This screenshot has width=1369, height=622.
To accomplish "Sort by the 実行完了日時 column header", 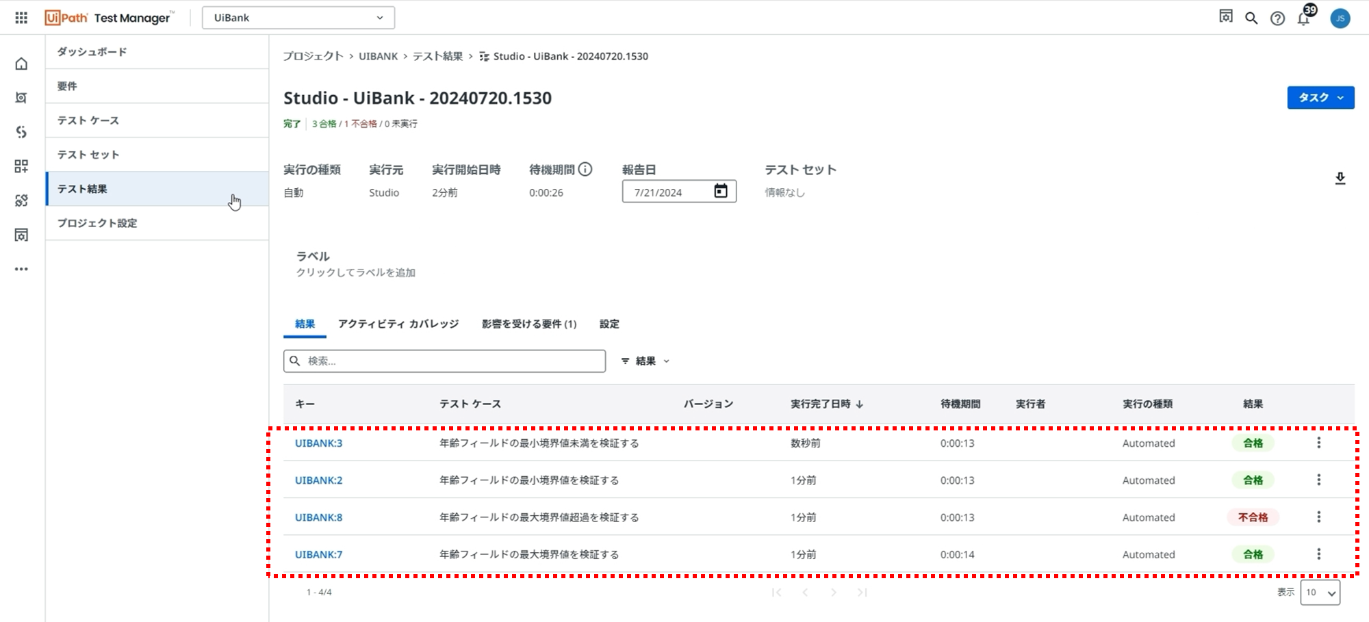I will pos(827,404).
